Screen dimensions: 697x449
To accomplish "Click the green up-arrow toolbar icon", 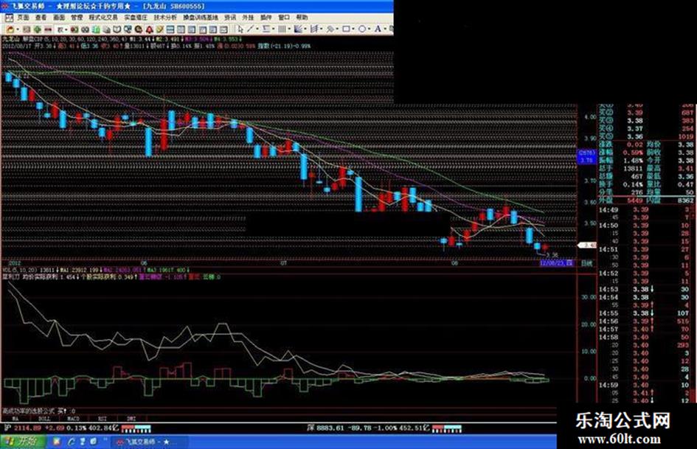I will pos(38,29).
